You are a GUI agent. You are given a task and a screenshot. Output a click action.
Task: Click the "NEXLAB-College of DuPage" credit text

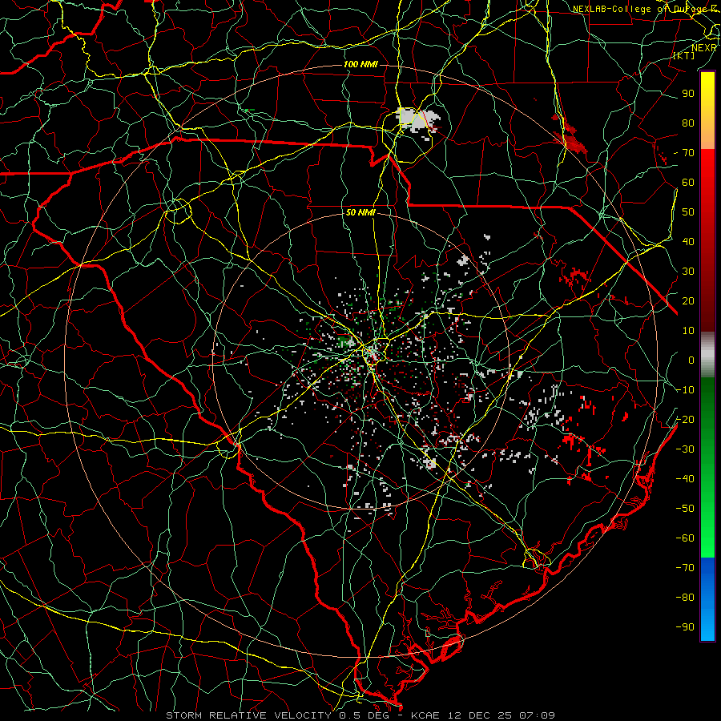tap(638, 9)
